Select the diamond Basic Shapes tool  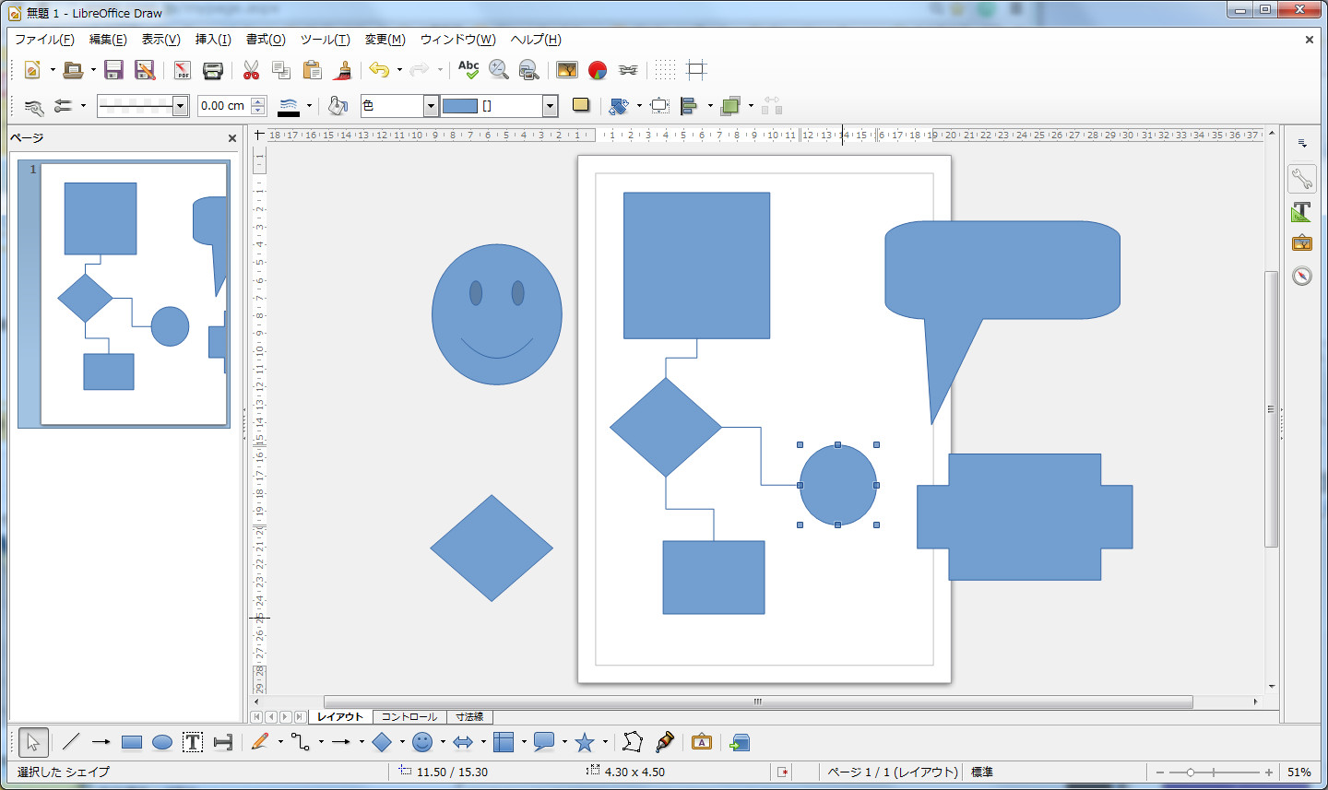(382, 742)
